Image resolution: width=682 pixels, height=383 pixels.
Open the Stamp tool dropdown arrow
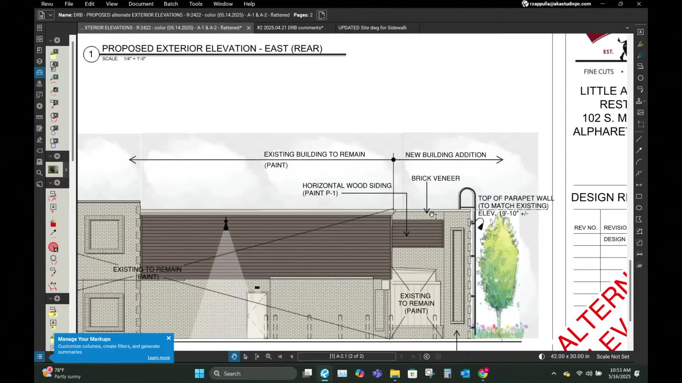click(x=644, y=101)
